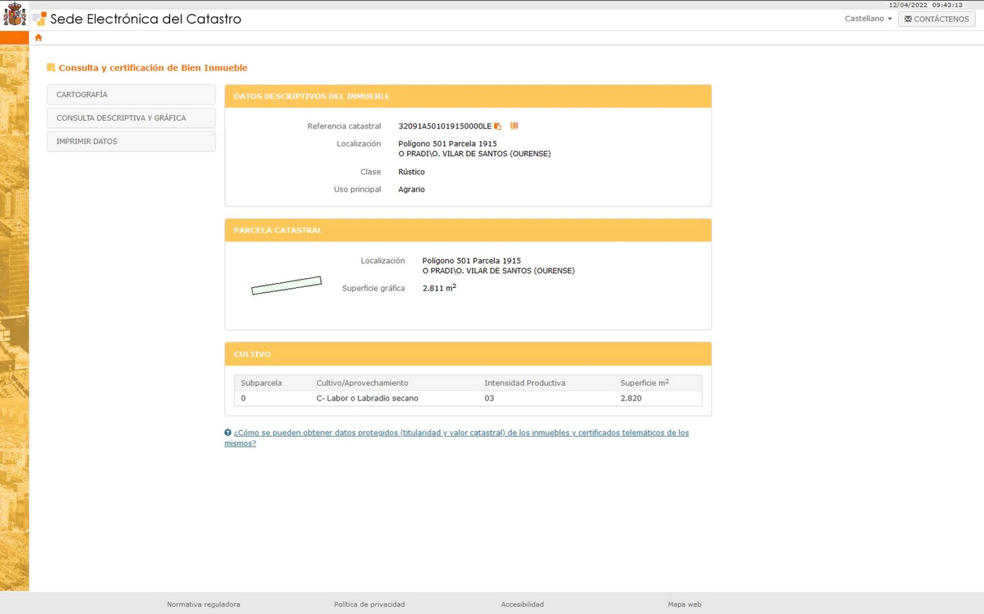The width and height of the screenshot is (984, 614).
Task: Click the envelope icon in Contáctenos
Action: (908, 19)
